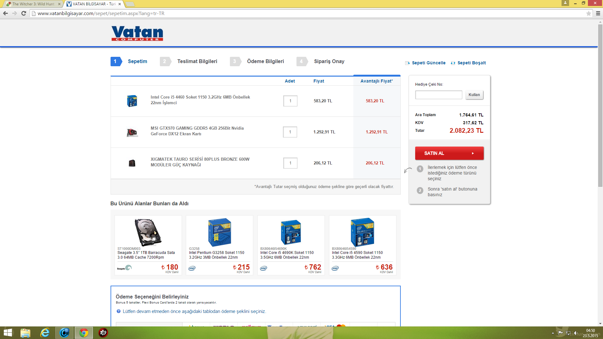Viewport: 603px width, 339px height.
Task: Open the Intel Pentium G3258 Soket 1150 link
Action: tap(217, 255)
